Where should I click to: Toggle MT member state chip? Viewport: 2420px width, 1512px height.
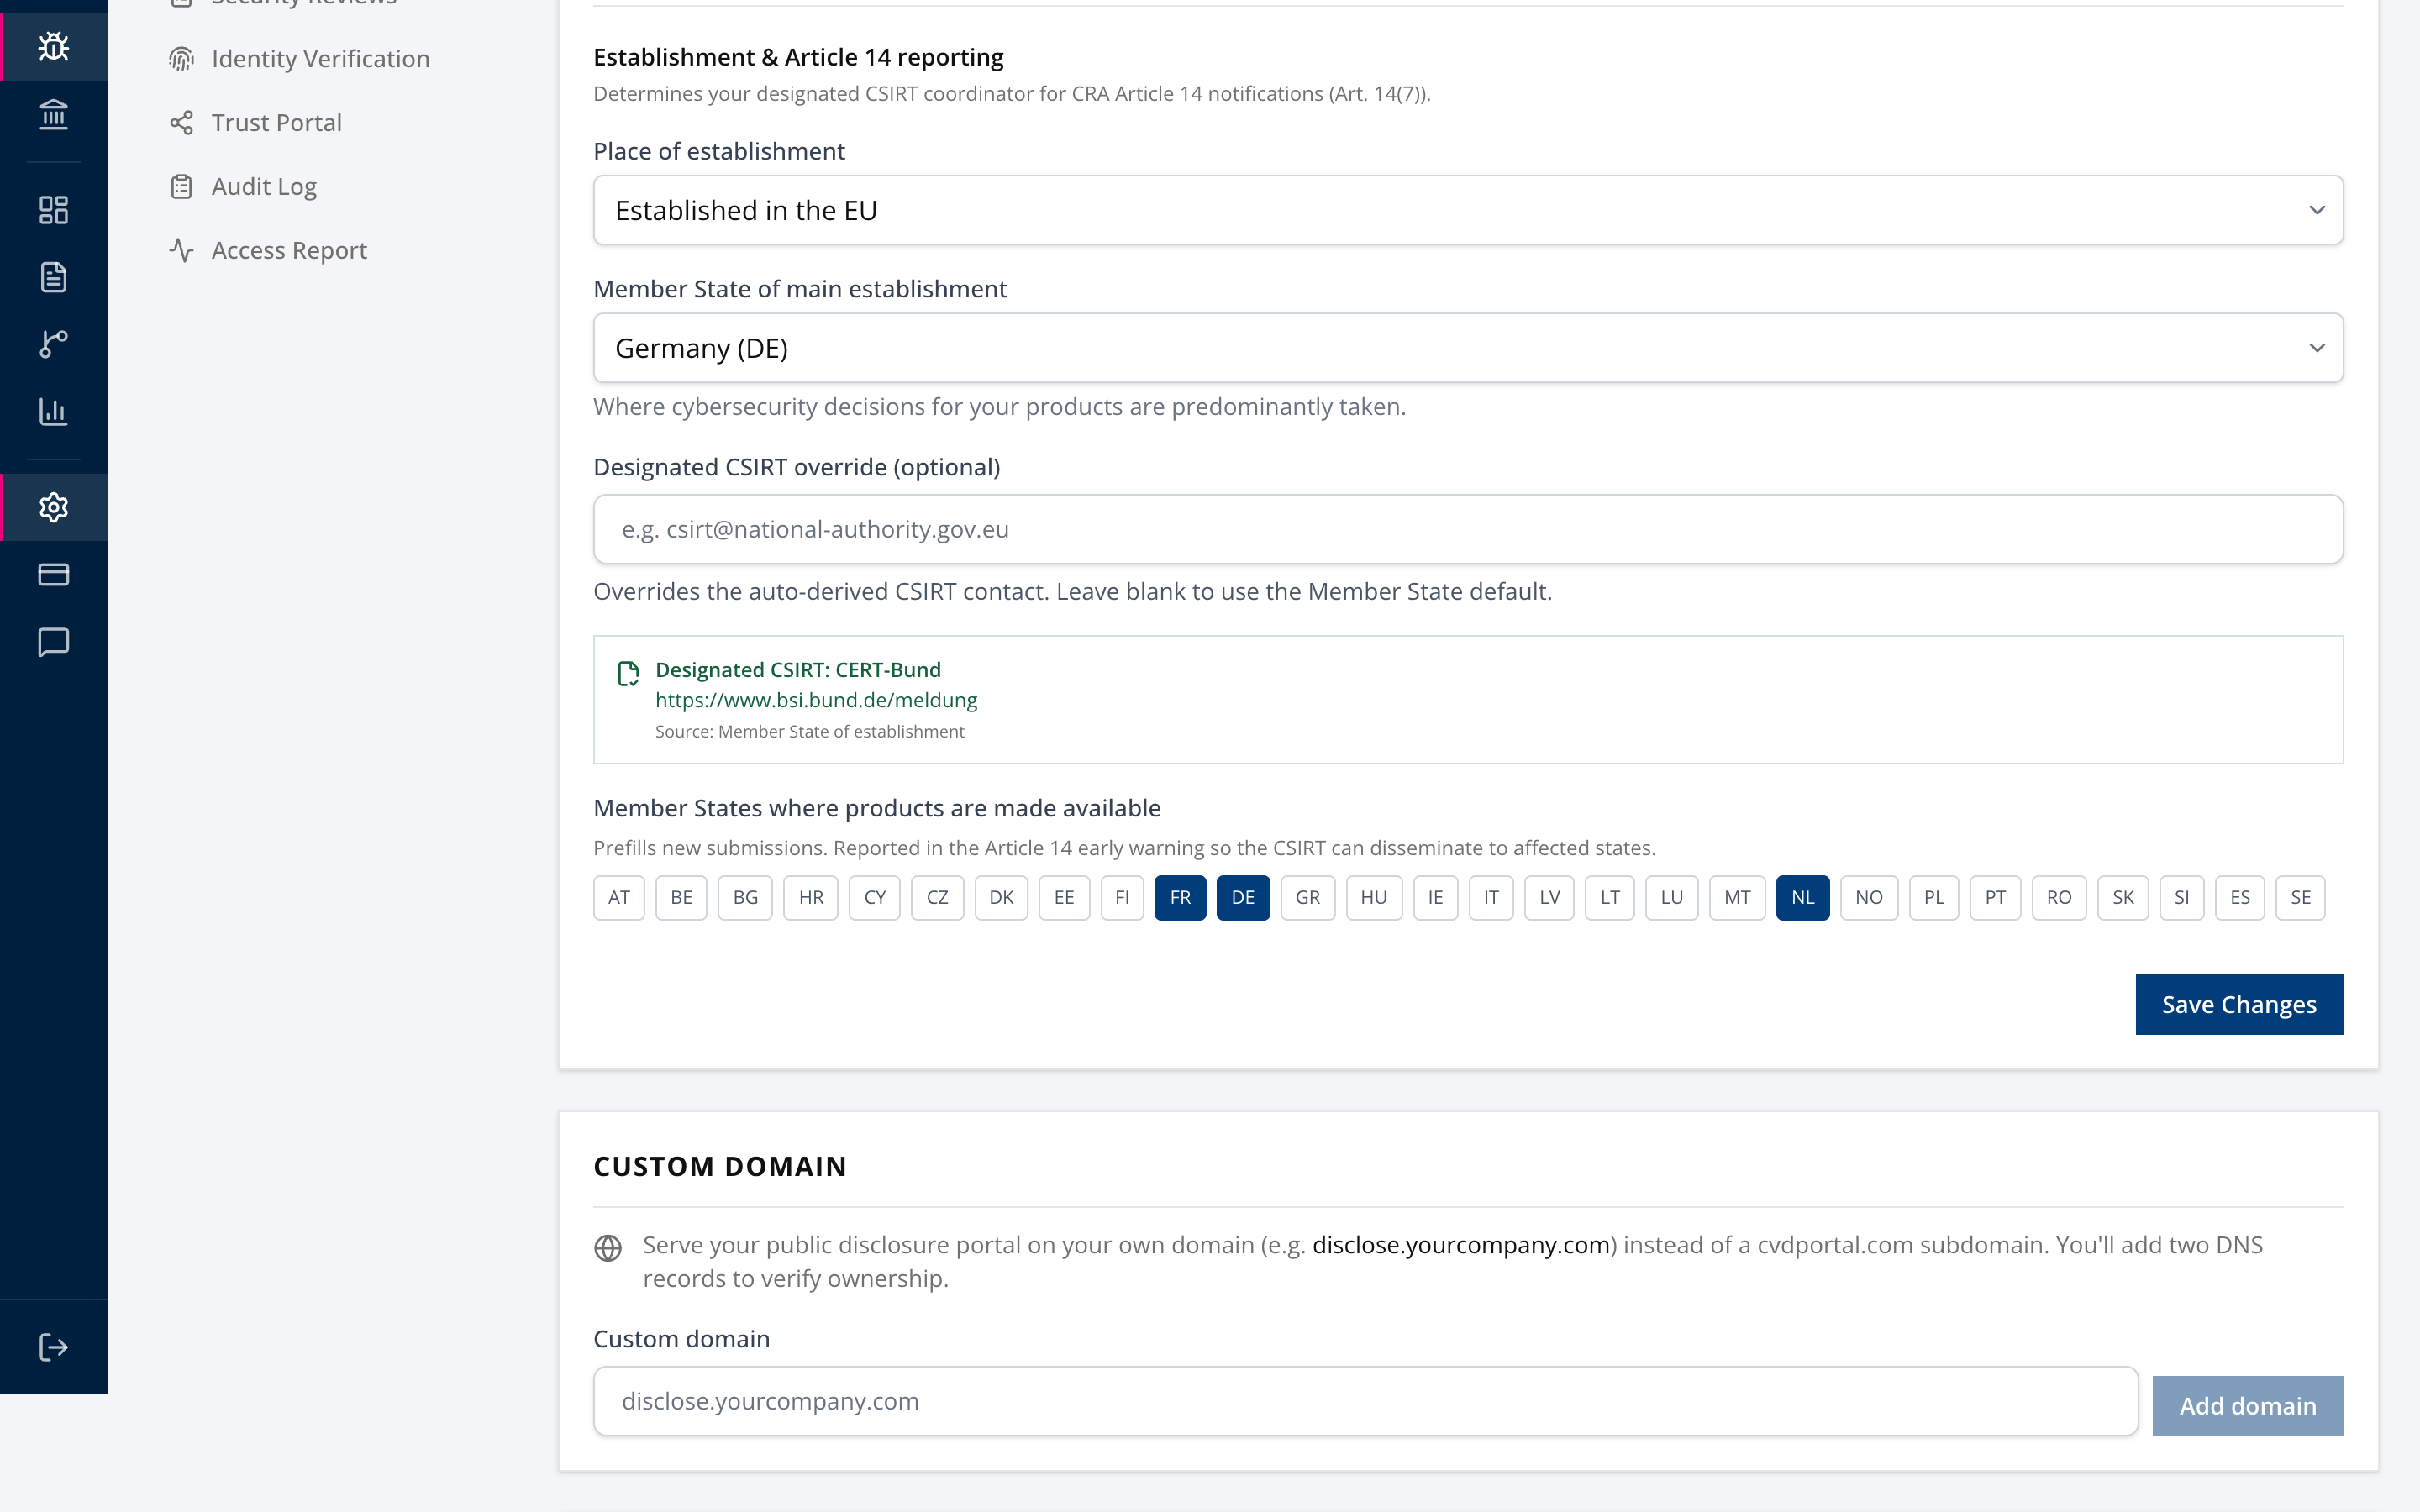pyautogui.click(x=1737, y=897)
